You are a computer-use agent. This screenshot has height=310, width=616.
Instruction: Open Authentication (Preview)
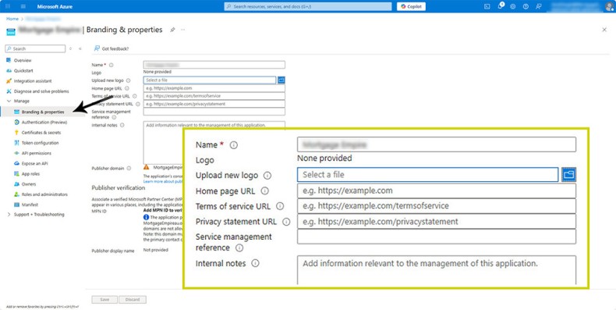tap(44, 123)
